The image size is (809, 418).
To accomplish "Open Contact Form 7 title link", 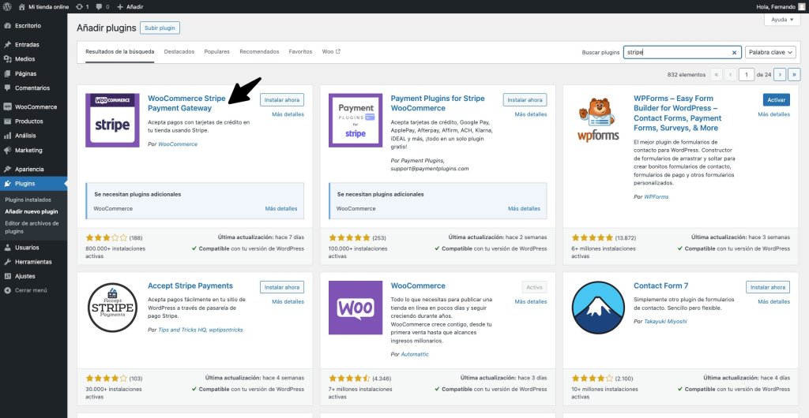I will 661,286.
